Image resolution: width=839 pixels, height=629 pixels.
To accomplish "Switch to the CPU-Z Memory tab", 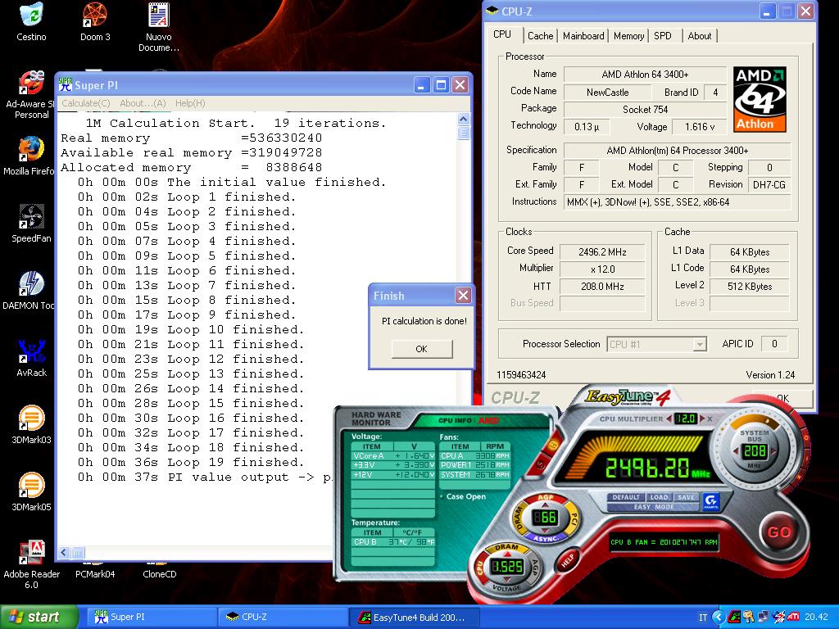I will click(x=628, y=36).
